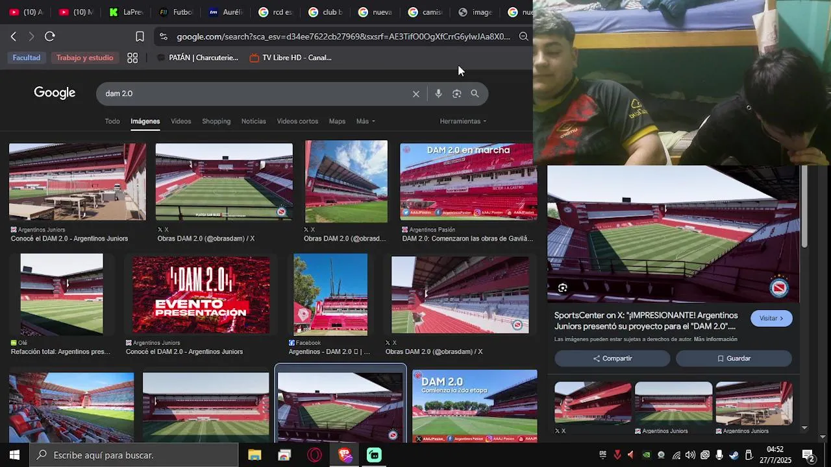The image size is (831, 467).
Task: Switch to the Todo results tab
Action: click(112, 121)
